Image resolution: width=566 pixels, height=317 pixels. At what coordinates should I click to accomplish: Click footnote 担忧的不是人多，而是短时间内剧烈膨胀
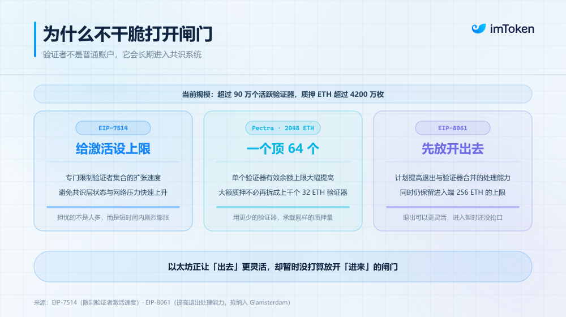click(113, 217)
